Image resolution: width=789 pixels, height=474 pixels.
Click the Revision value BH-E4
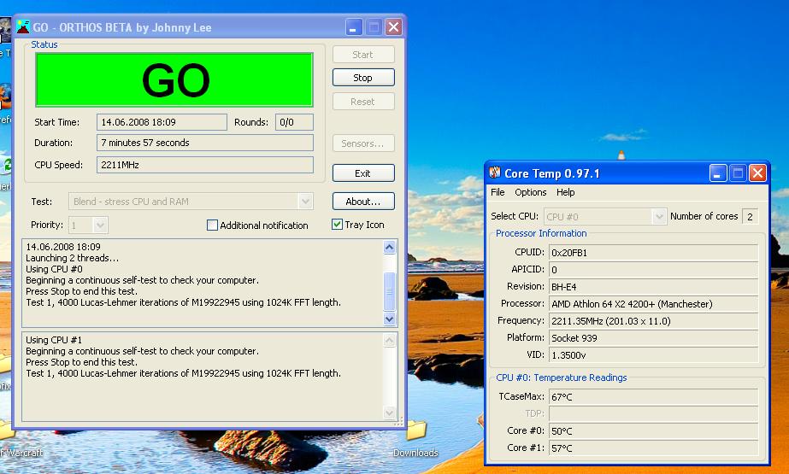click(653, 286)
